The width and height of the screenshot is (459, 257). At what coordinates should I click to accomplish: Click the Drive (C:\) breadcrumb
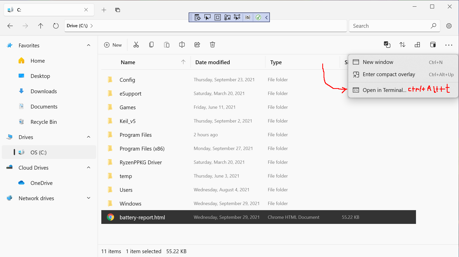point(77,26)
